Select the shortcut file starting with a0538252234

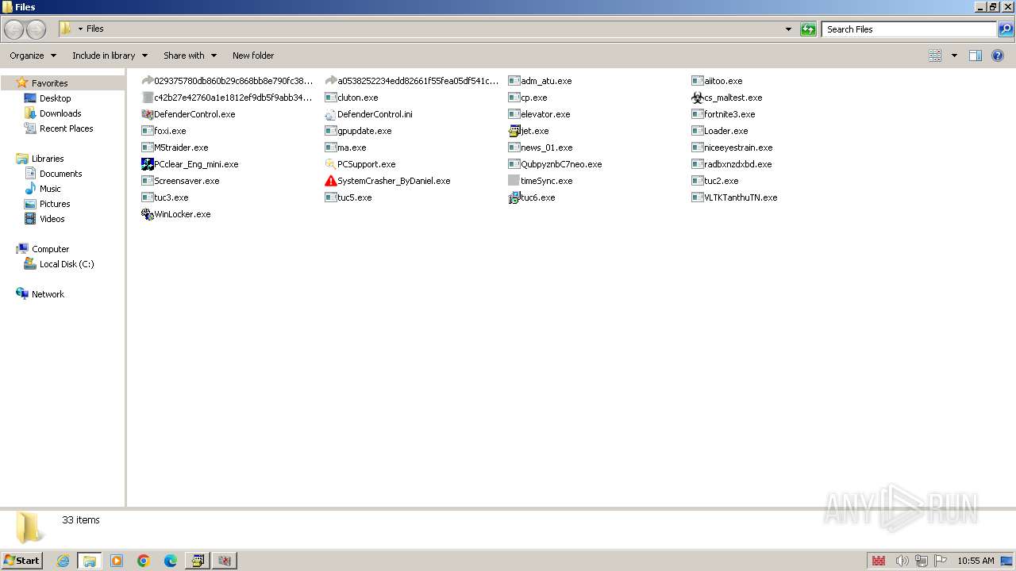click(x=412, y=81)
